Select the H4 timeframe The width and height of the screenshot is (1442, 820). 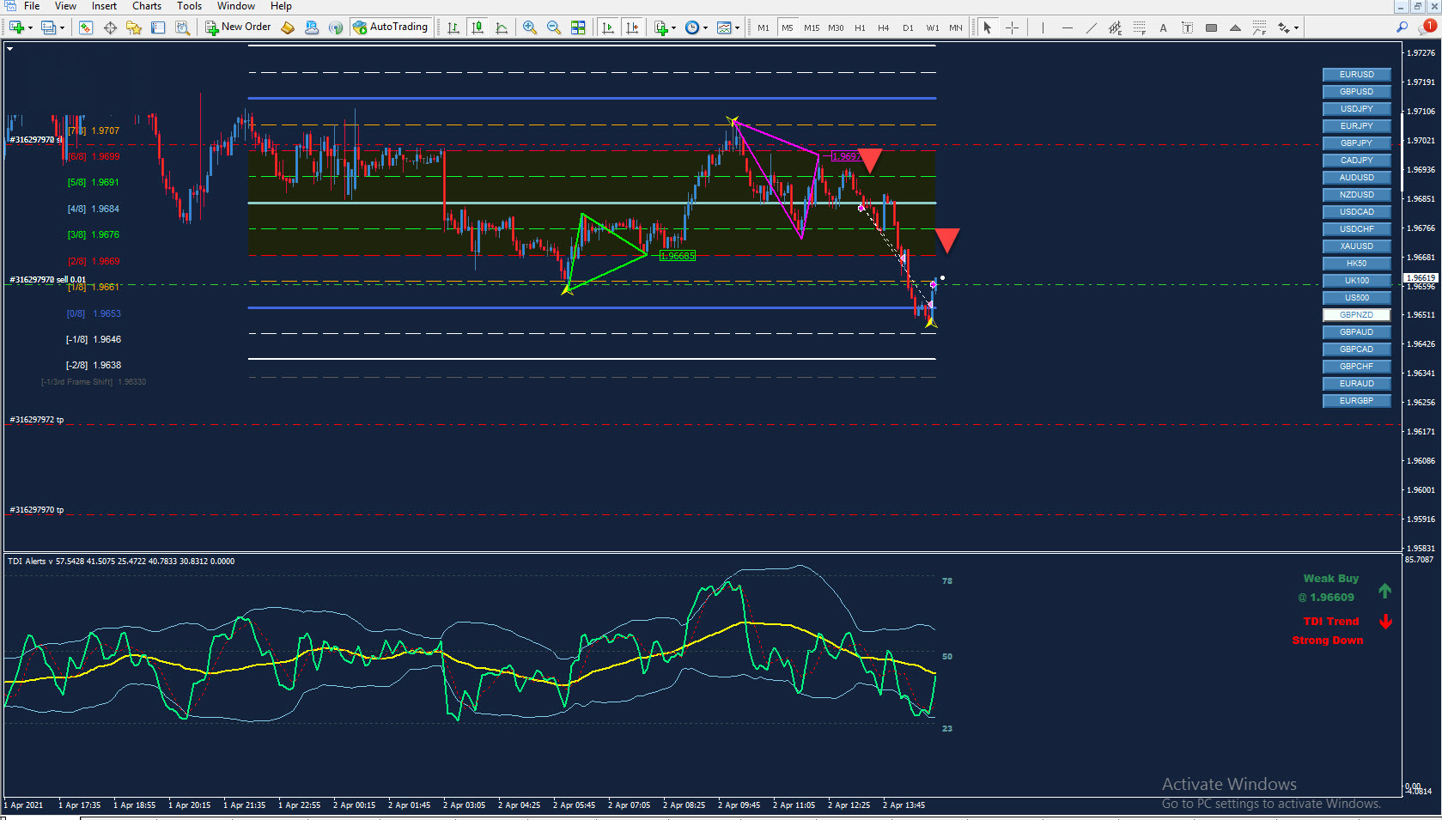coord(884,27)
